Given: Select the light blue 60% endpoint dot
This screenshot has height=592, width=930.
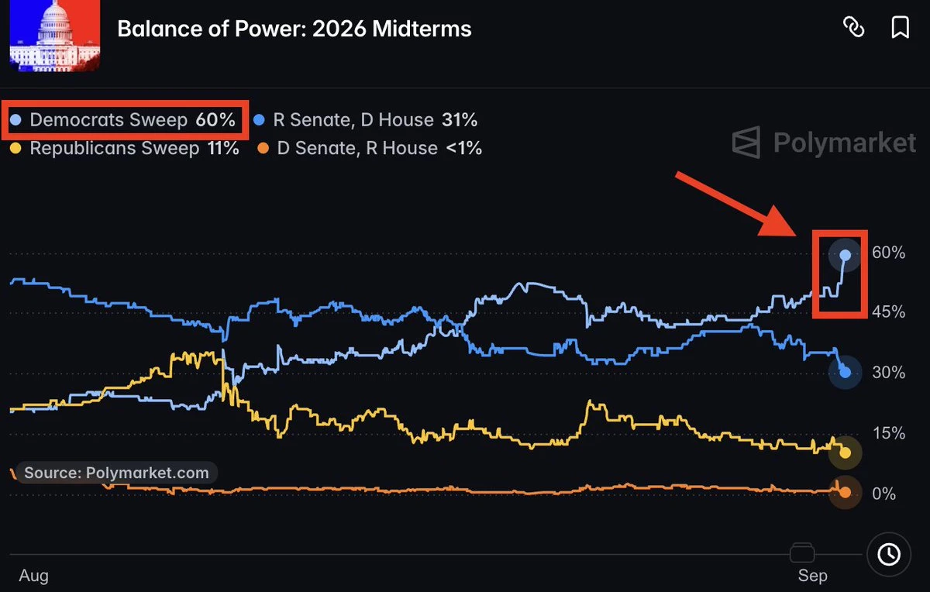Looking at the screenshot, I should [846, 255].
